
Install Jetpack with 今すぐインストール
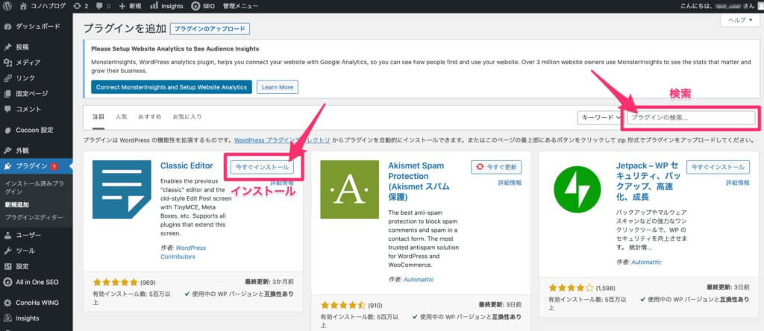[718, 167]
